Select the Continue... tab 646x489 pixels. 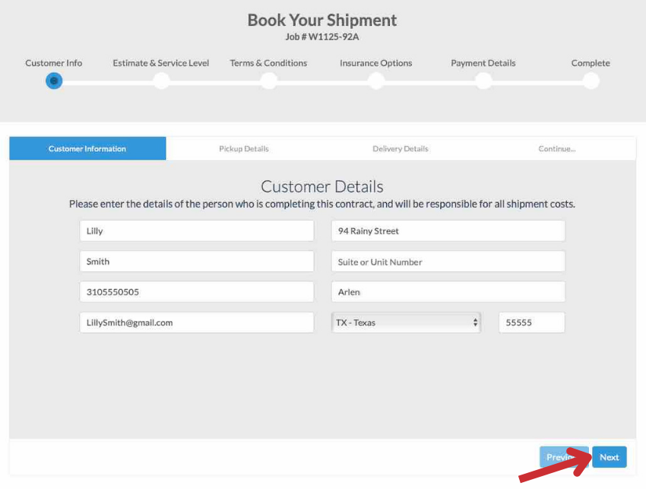(557, 149)
